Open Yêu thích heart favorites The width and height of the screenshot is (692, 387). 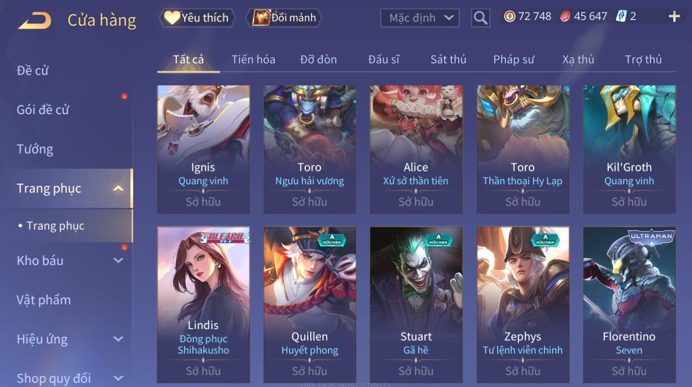pos(172,17)
